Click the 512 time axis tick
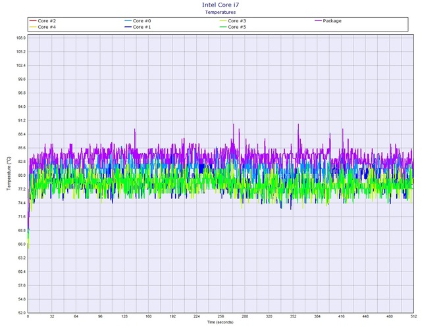This screenshot has width=441, height=330. pyautogui.click(x=413, y=316)
